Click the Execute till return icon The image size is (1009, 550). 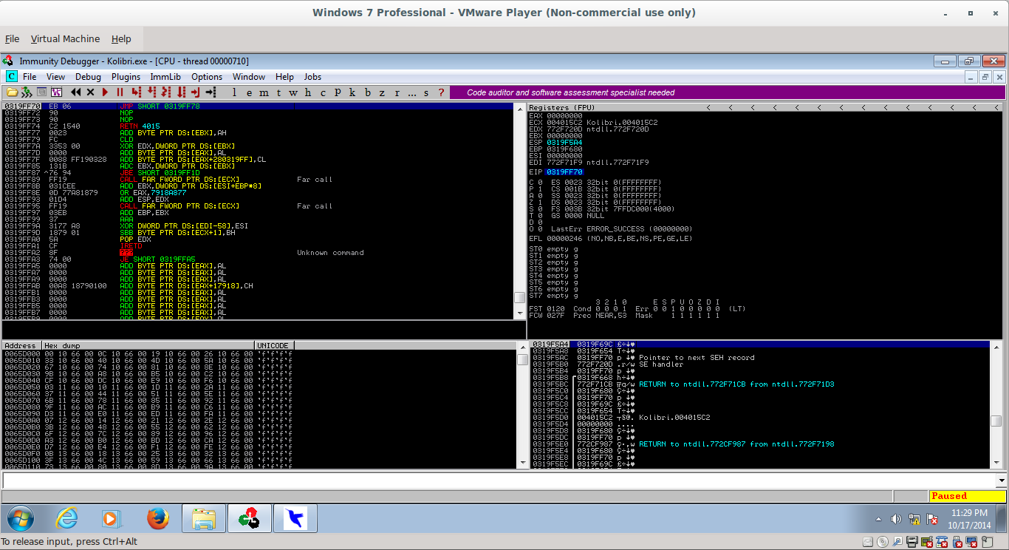pos(196,92)
